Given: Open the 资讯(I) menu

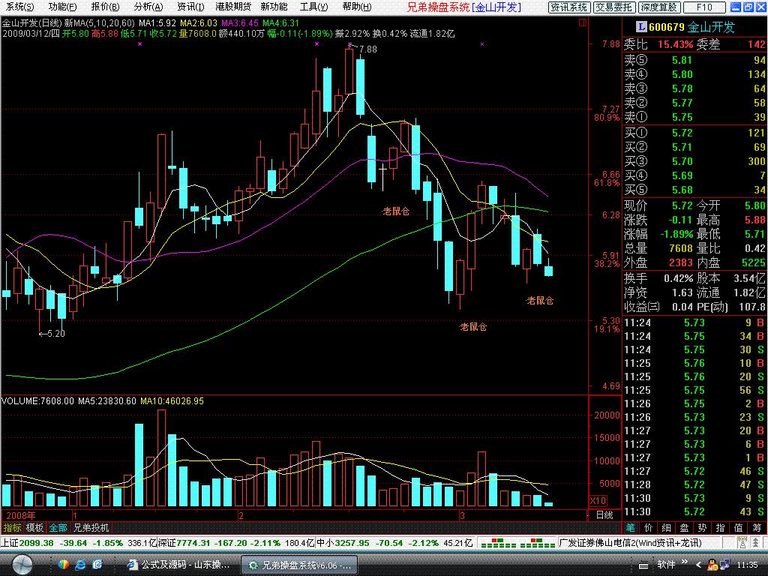Looking at the screenshot, I should (190, 7).
